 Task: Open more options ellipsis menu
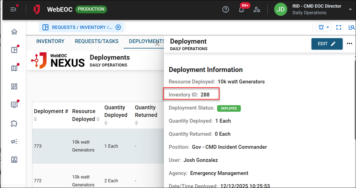point(349,44)
